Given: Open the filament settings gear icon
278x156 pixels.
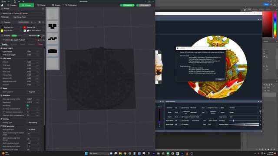Looking at the screenshot, I should (x=43, y=22).
